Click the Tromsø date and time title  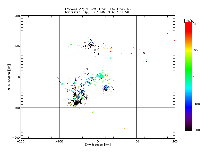tap(98, 9)
